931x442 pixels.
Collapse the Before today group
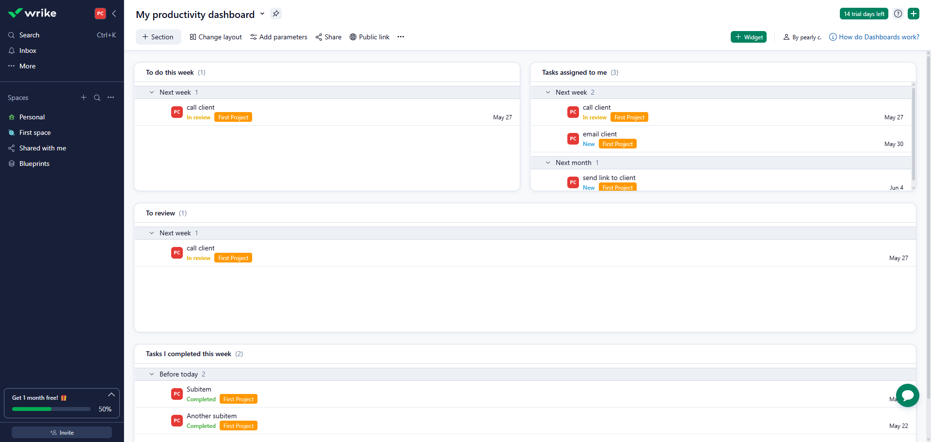152,374
